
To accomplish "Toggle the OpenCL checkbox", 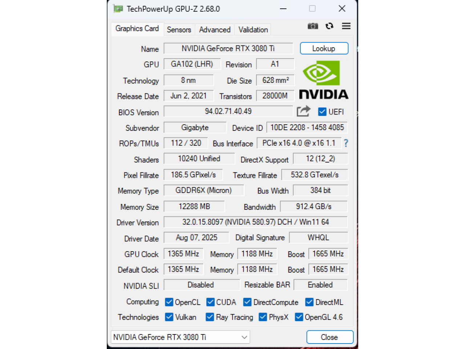I will (x=169, y=302).
